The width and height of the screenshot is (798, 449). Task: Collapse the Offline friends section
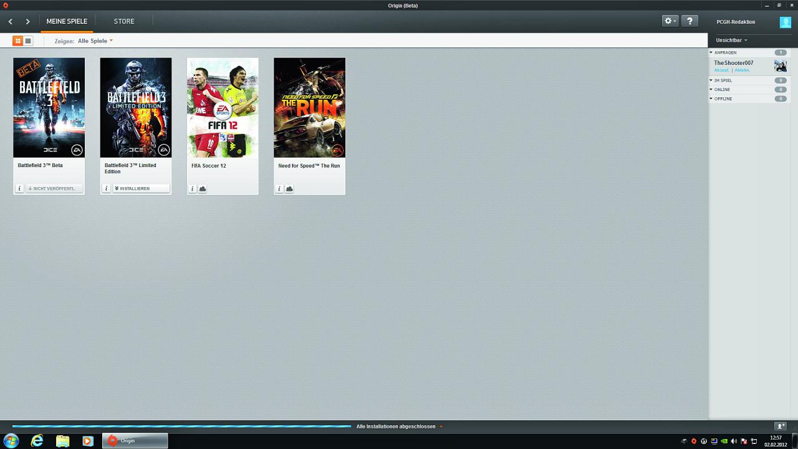coord(711,99)
